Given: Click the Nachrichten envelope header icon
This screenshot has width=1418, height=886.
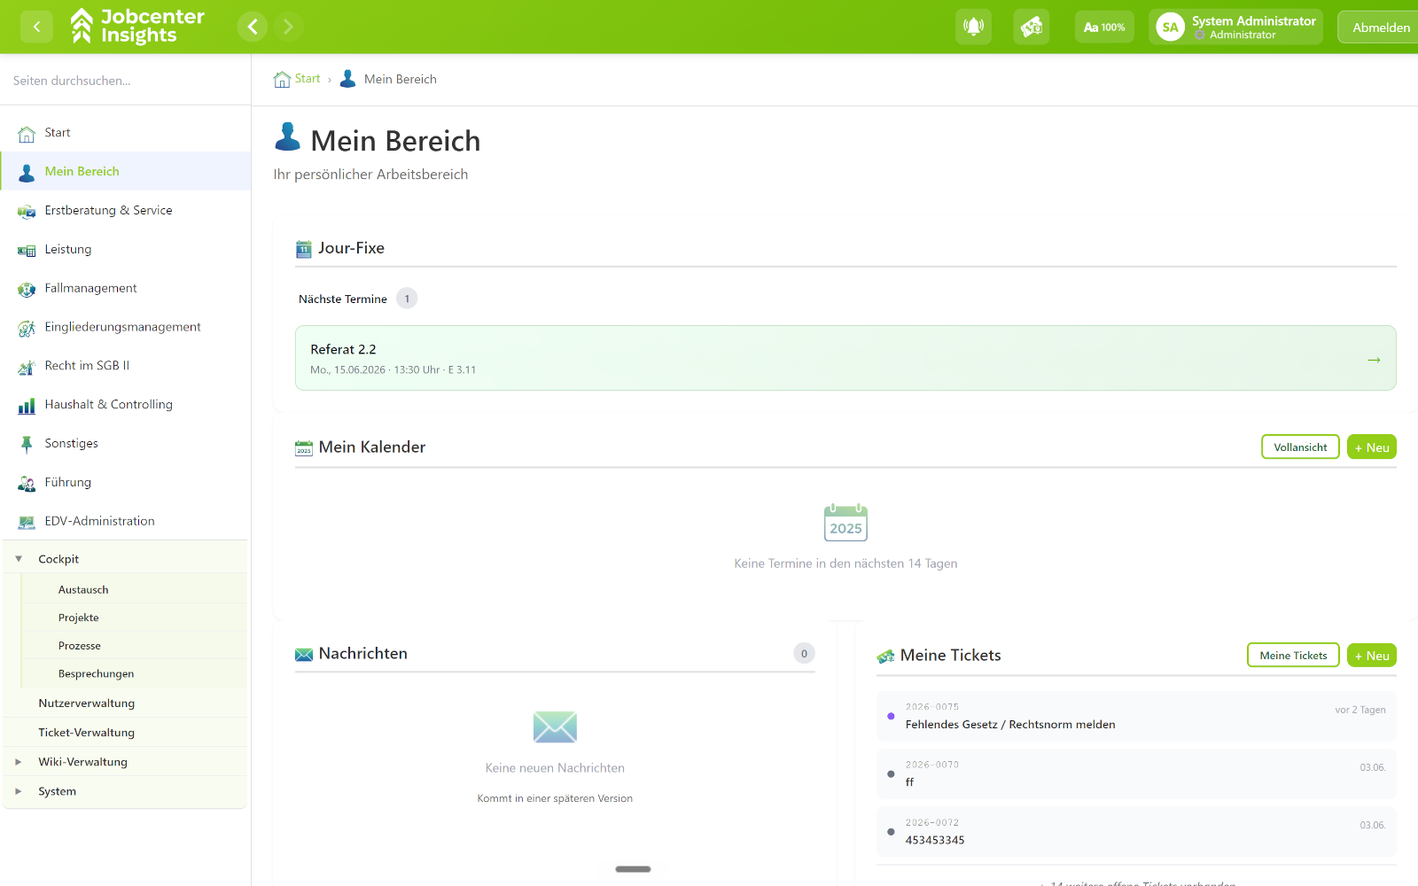Looking at the screenshot, I should 304,655.
